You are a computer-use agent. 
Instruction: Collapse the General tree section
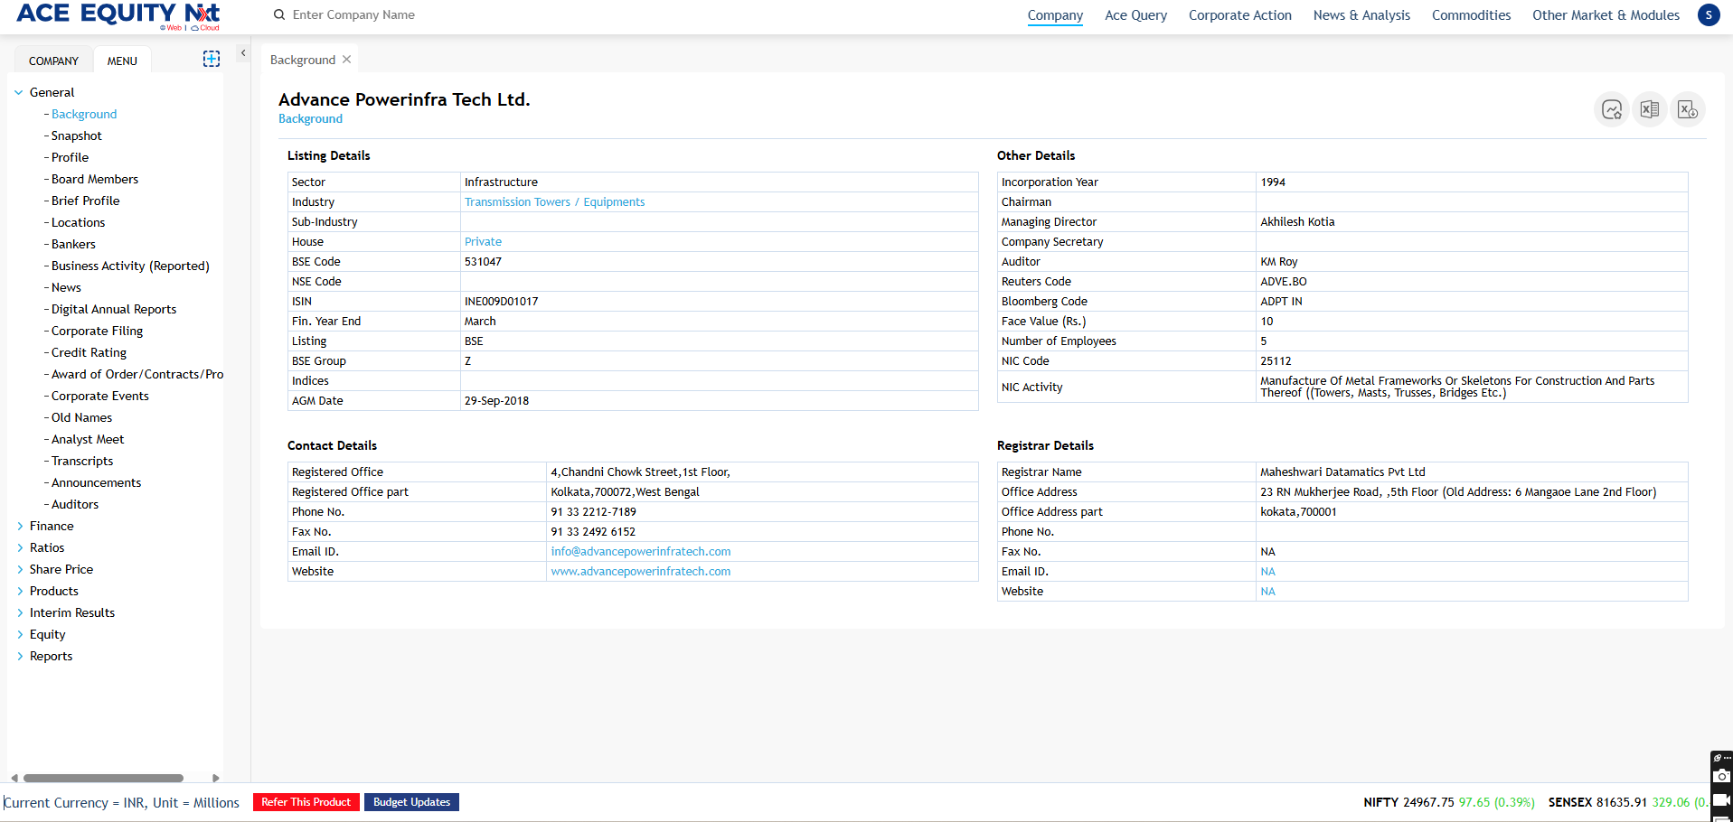coord(19,92)
